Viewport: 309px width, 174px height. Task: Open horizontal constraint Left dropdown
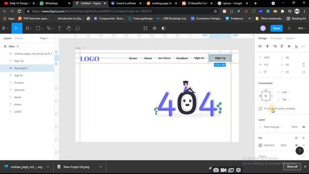click(285, 92)
